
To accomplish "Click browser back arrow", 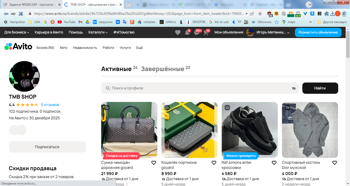I will point(6,14).
